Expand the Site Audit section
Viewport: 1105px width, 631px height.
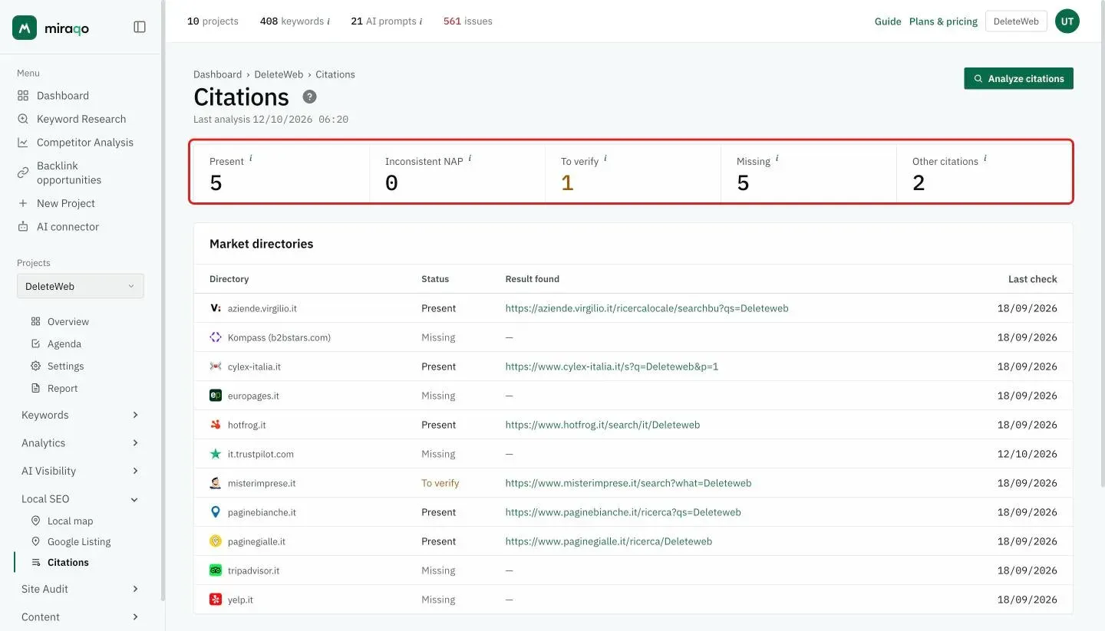coord(80,589)
